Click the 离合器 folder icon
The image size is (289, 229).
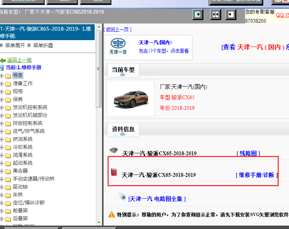pyautogui.click(x=8, y=171)
